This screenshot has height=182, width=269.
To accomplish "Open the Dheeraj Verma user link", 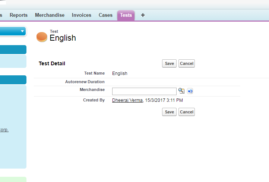I will 127,100.
